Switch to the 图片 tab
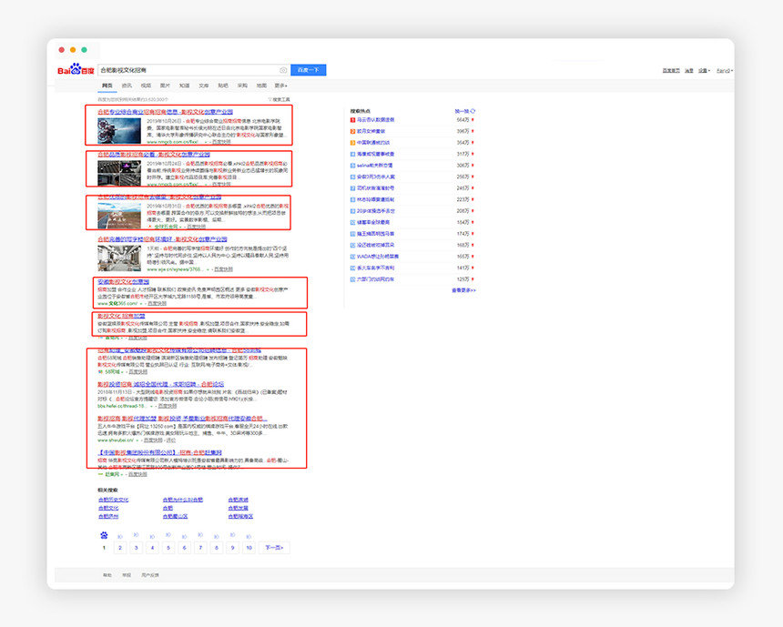This screenshot has width=783, height=627. pos(166,86)
